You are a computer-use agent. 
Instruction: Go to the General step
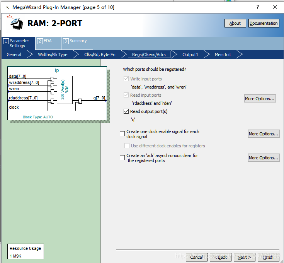[14, 55]
